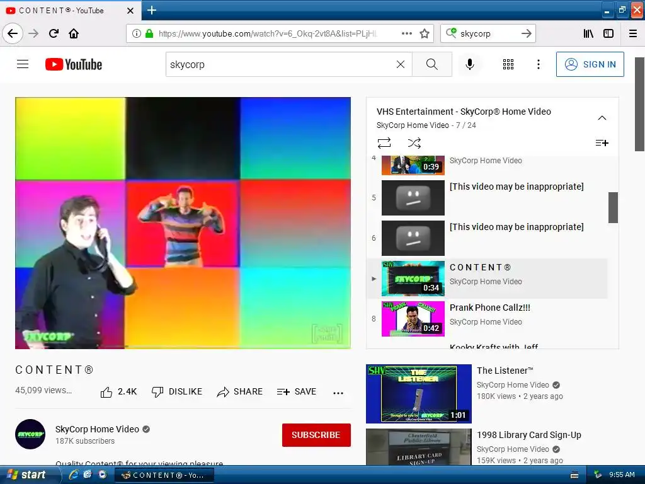This screenshot has width=645, height=484.
Task: Toggle the browser sidebar view
Action: coord(608,33)
